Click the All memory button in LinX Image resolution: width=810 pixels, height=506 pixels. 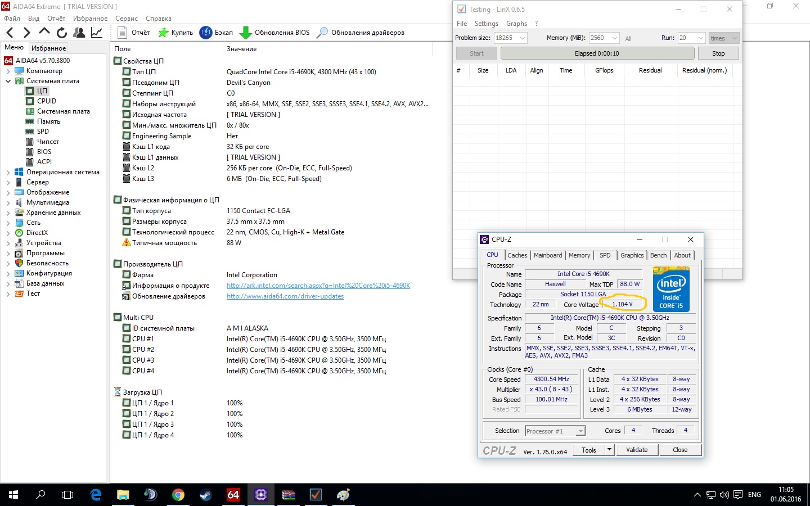[x=628, y=39]
